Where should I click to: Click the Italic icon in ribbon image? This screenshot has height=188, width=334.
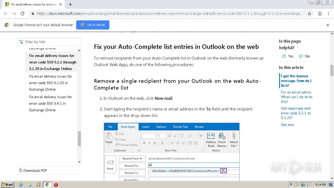[x=149, y=143]
